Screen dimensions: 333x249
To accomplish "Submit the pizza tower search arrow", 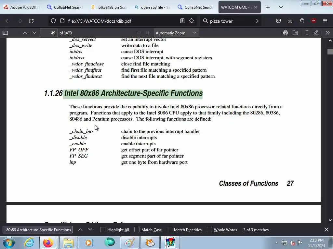I will pos(256,21).
